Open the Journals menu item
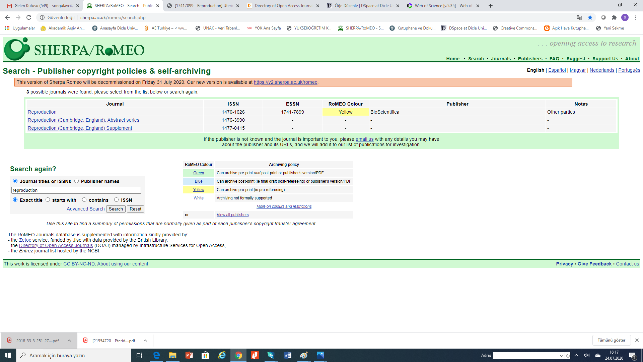 pos(501,59)
